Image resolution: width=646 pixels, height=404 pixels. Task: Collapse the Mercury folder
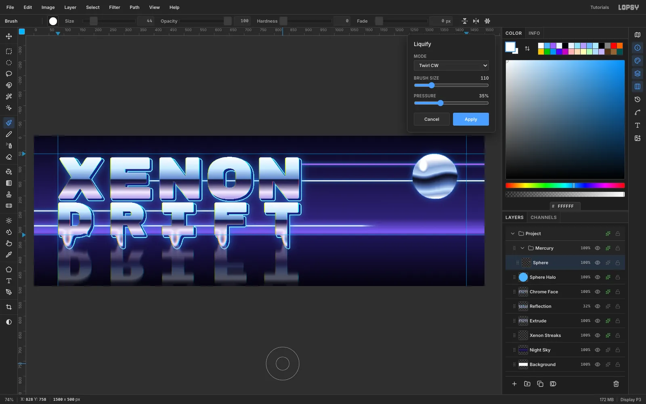coord(522,248)
